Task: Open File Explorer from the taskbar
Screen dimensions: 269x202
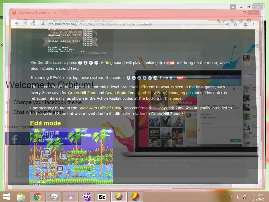Action: (x=21, y=197)
